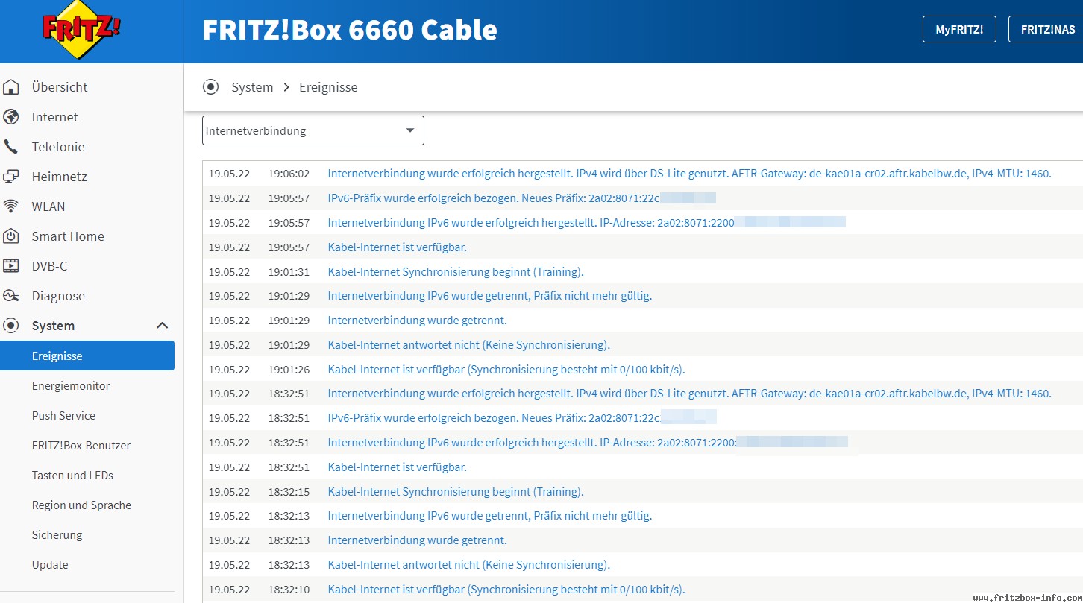Open 18:32:51 IPv6-Präfix bezogen event
1083x603 pixels.
pyautogui.click(x=522, y=418)
